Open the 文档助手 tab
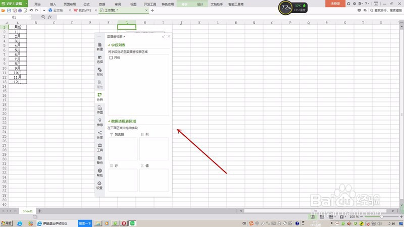 coord(217,4)
